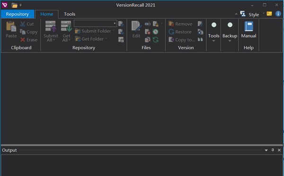The width and height of the screenshot is (284, 176).
Task: Click Get Folder button
Action: 89,39
